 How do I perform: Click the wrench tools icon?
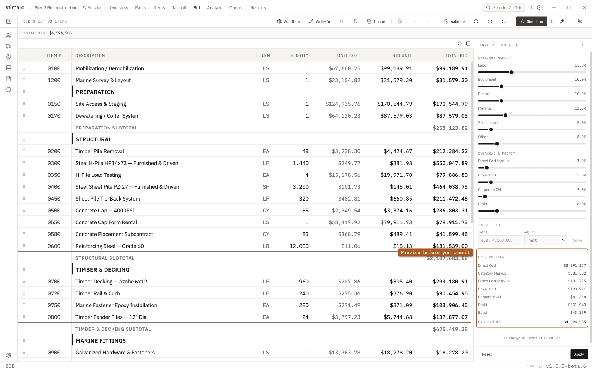click(x=562, y=21)
